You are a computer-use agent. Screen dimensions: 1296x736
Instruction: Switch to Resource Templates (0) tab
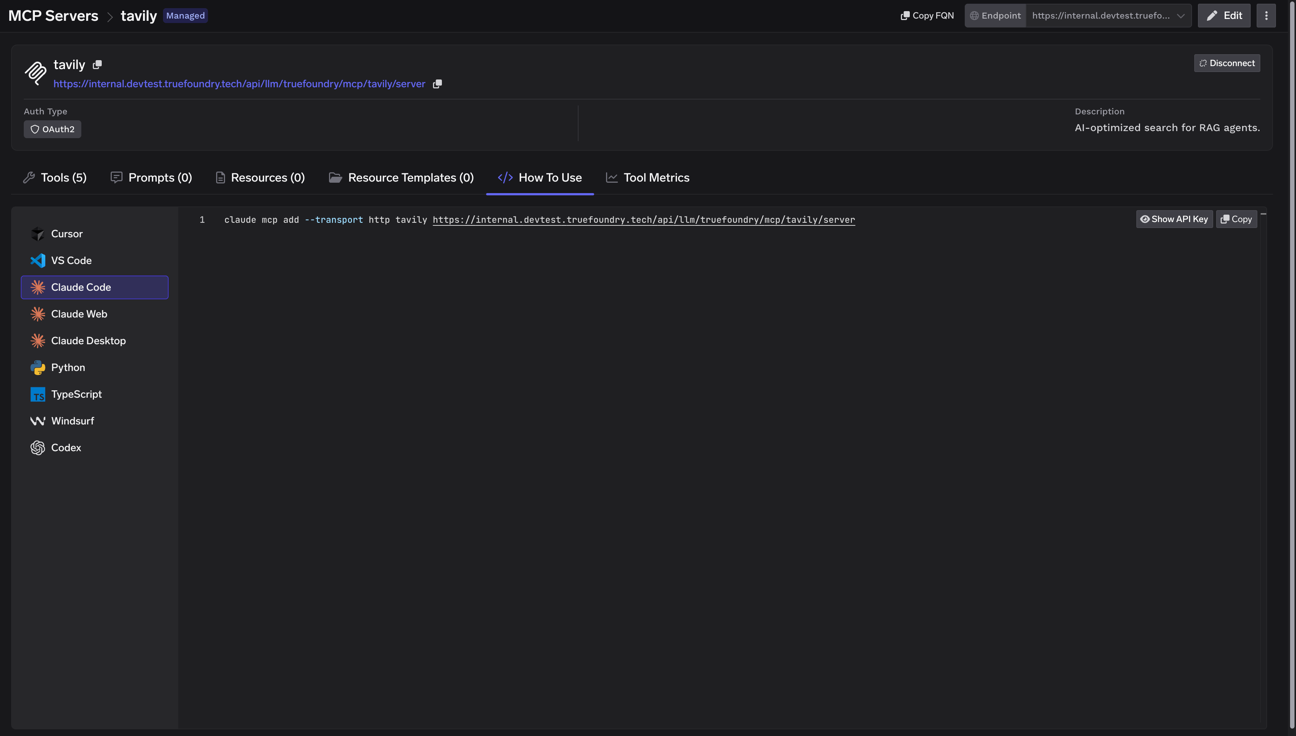tap(401, 178)
